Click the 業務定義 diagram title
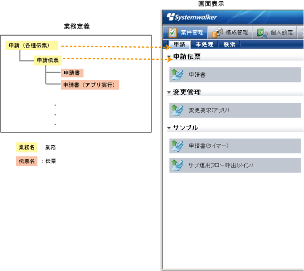 (x=77, y=26)
